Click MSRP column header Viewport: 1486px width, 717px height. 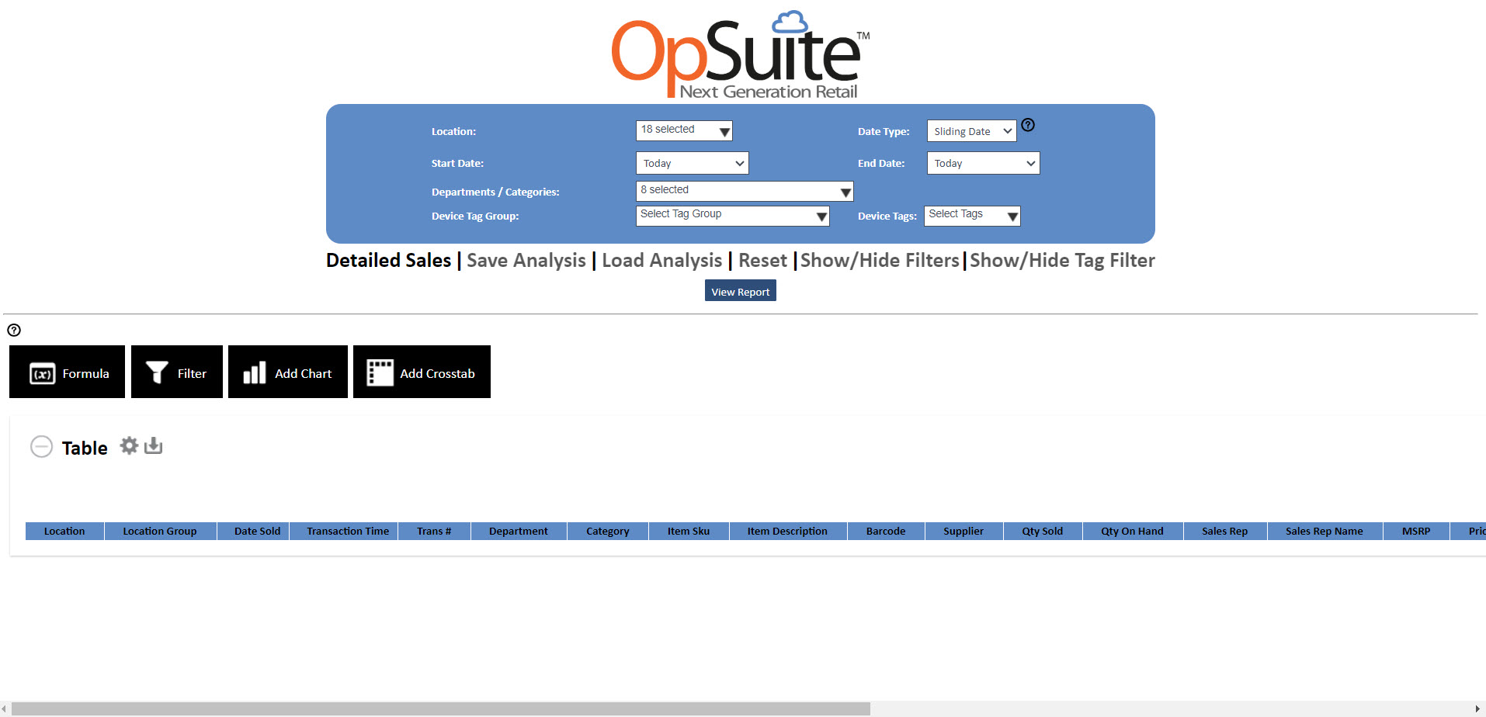pyautogui.click(x=1416, y=531)
